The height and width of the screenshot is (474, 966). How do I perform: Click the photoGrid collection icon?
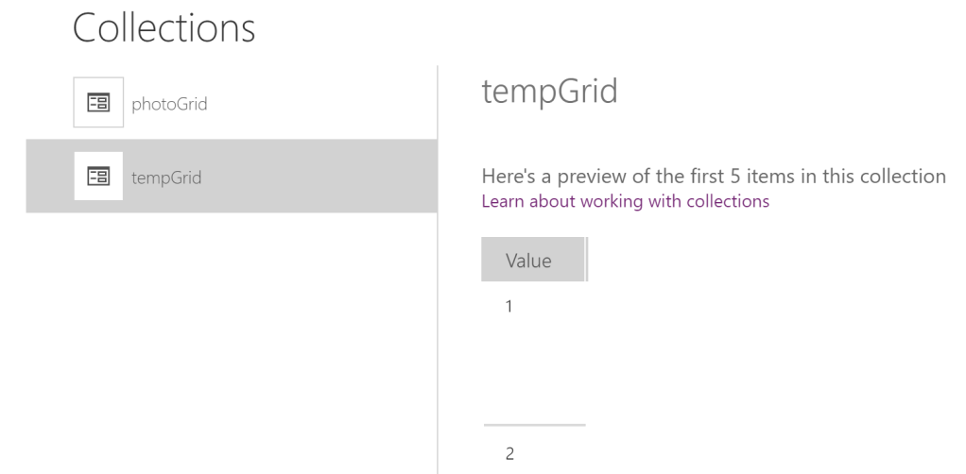[x=97, y=102]
